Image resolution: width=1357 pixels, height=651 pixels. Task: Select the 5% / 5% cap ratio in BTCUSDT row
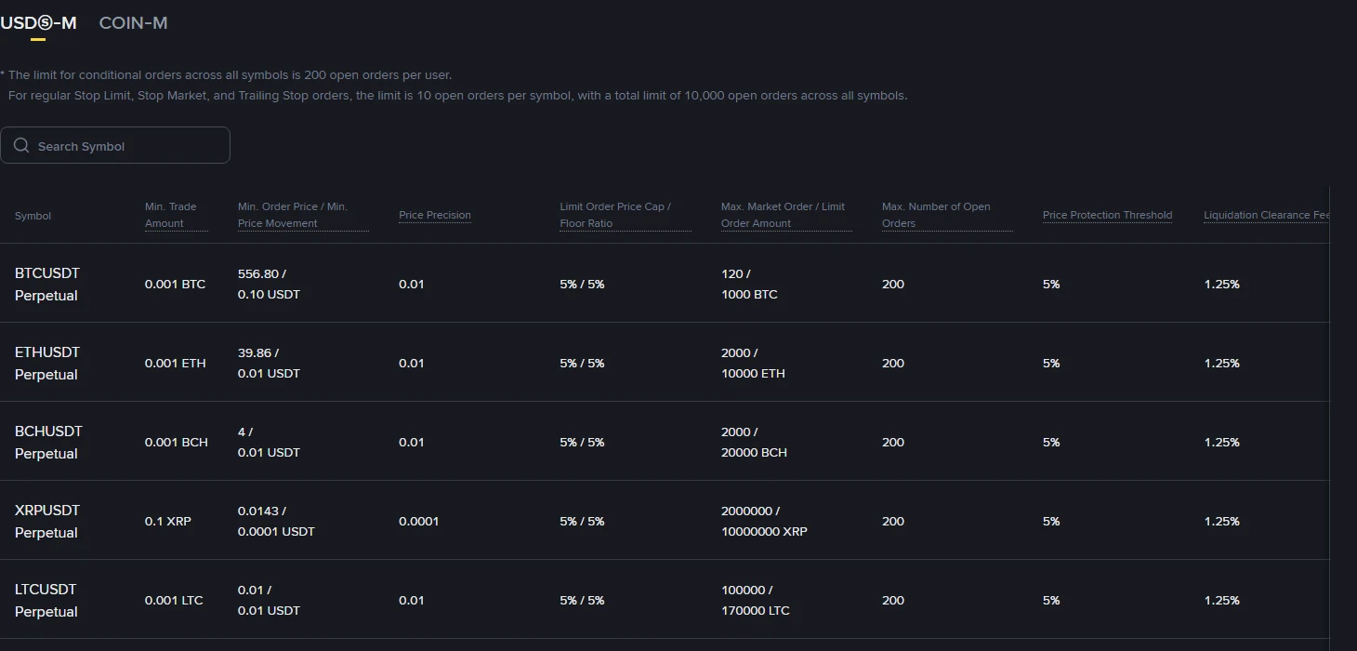click(582, 285)
